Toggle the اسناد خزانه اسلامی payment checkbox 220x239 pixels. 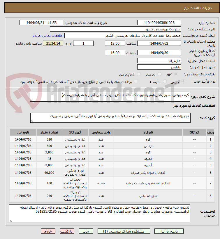[x=136, y=81]
